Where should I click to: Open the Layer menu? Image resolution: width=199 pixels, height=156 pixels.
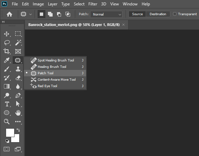53,4
